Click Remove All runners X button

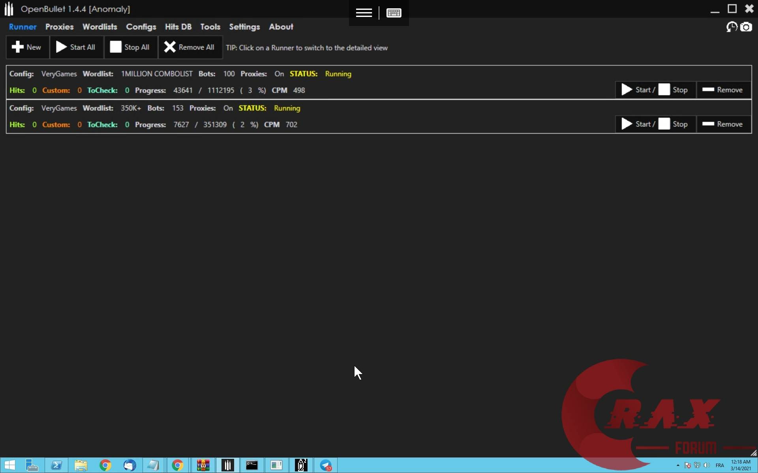(x=190, y=47)
